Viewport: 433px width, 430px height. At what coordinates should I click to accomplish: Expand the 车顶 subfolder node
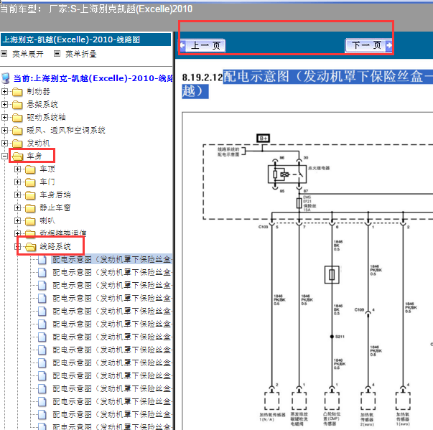pos(18,169)
